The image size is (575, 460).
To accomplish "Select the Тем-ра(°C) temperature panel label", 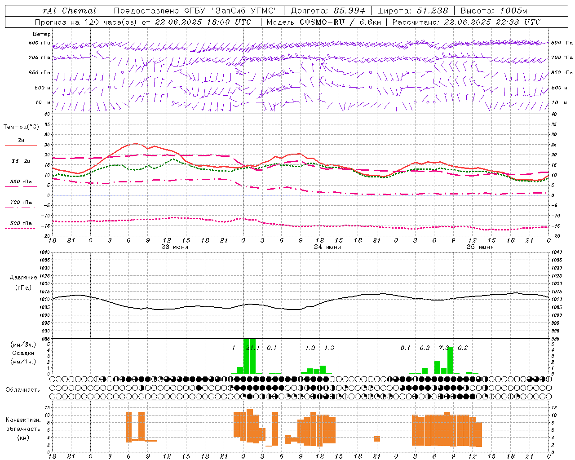I will click(21, 127).
